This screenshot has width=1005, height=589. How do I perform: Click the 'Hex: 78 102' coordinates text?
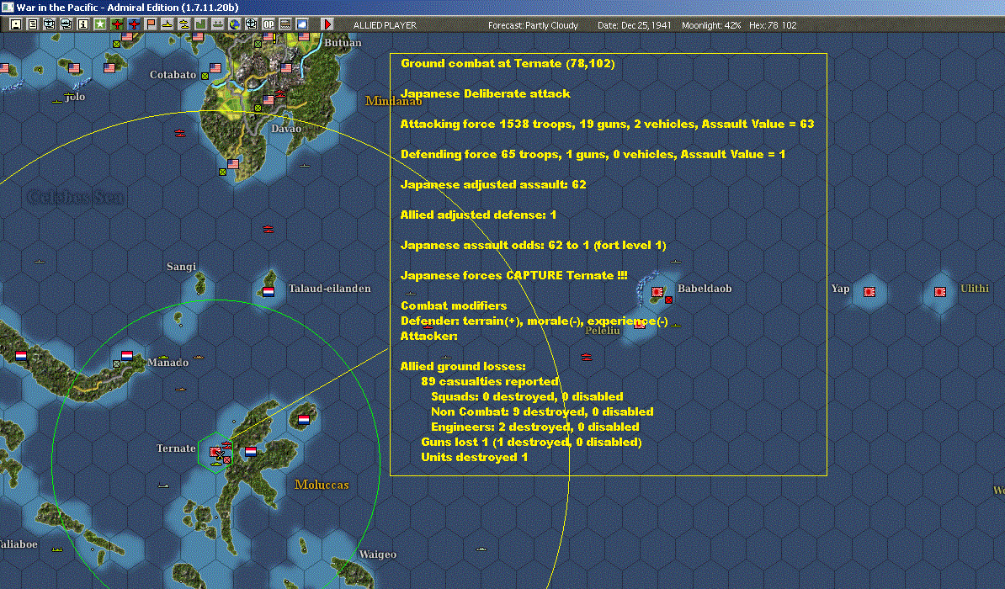coord(773,25)
